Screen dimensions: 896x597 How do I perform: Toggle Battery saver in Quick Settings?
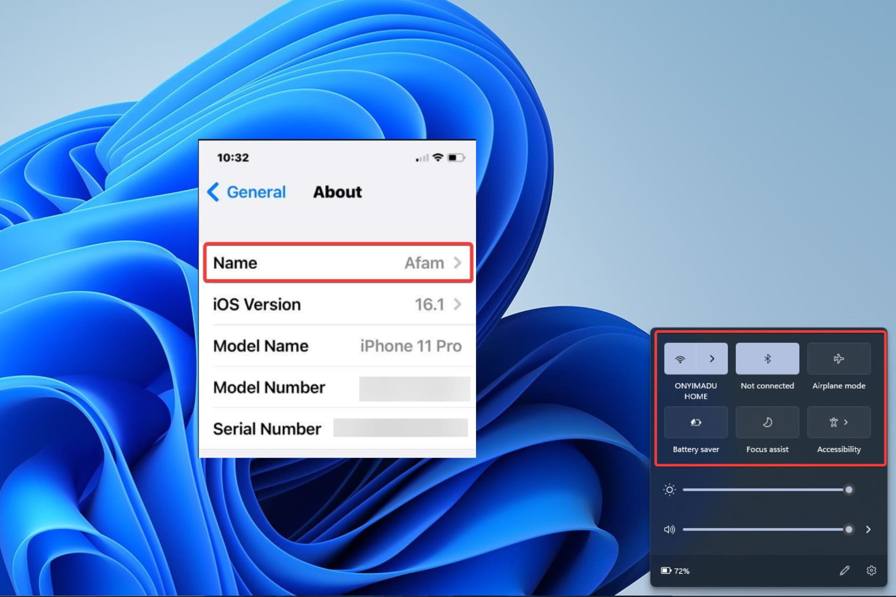point(697,423)
